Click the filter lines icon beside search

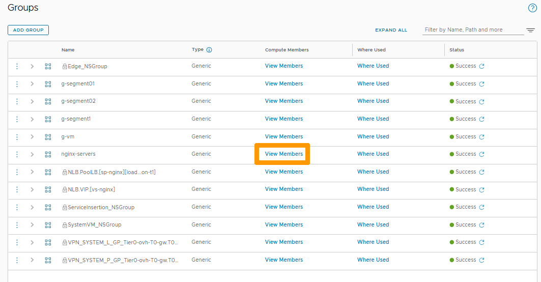coord(530,30)
